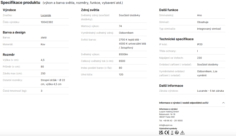Click the UKCA marking symbol
236x136 pixels.
[161, 132]
